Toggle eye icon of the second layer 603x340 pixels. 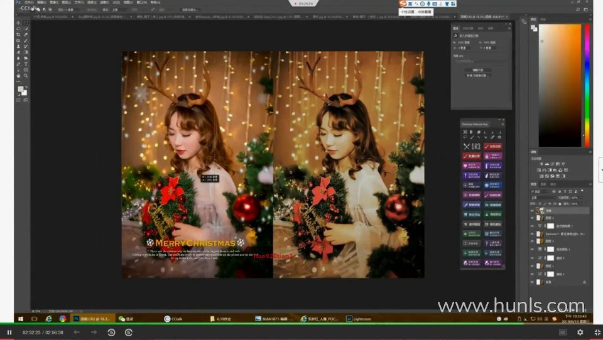pyautogui.click(x=532, y=218)
